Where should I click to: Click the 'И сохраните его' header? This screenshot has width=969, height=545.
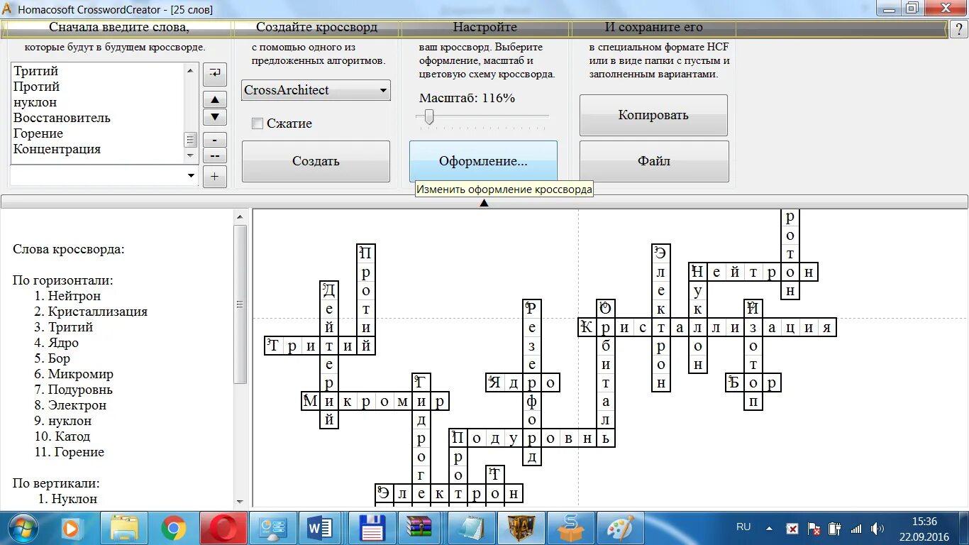pyautogui.click(x=653, y=28)
